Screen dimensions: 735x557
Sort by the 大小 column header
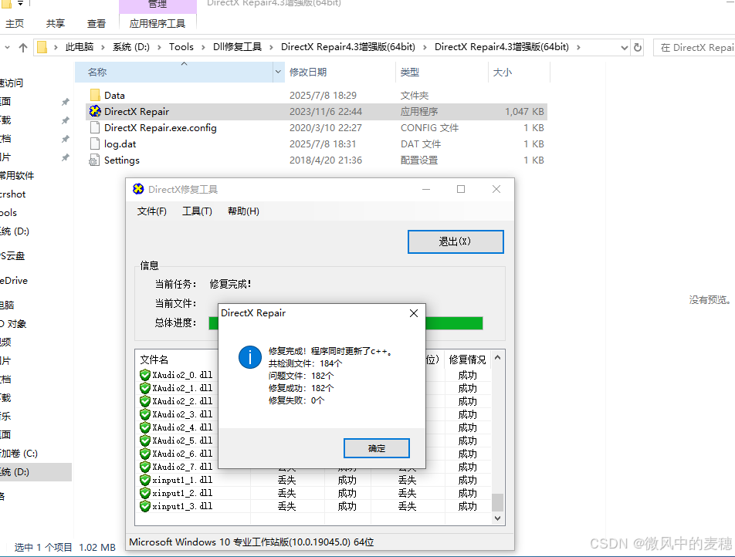click(x=519, y=72)
